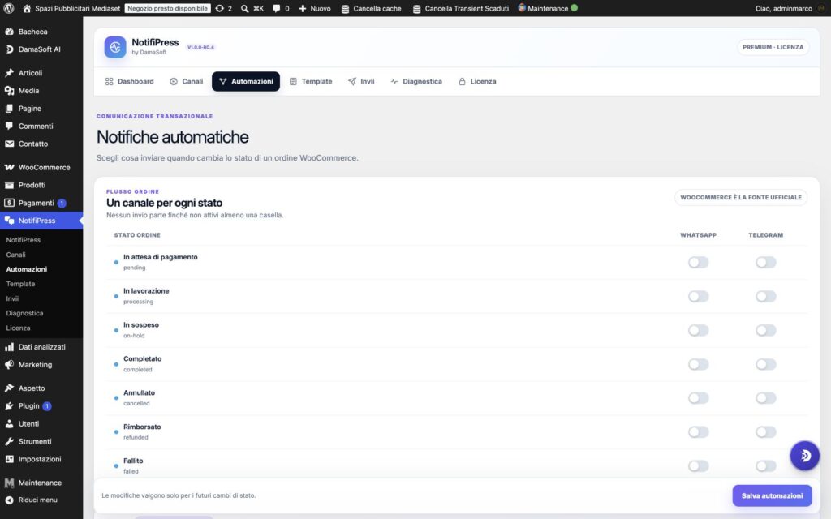Click the Maintenance status icon in admin bar
Screen dimensions: 831x519
522,8
